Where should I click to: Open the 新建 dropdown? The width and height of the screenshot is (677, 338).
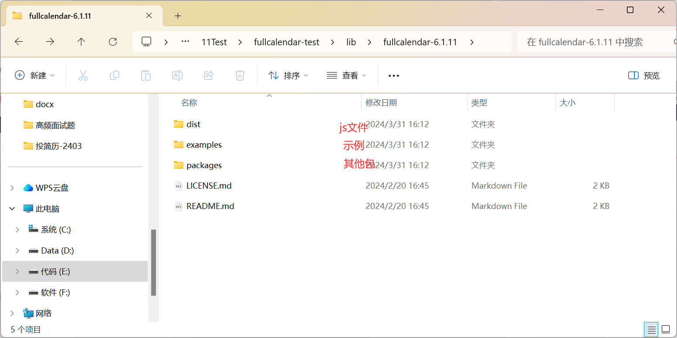35,75
